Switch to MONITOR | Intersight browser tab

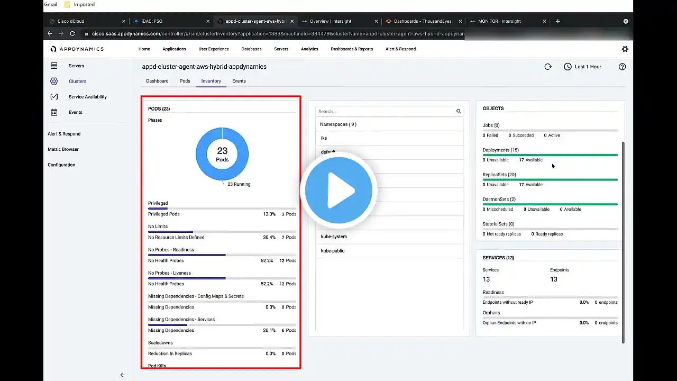[499, 21]
